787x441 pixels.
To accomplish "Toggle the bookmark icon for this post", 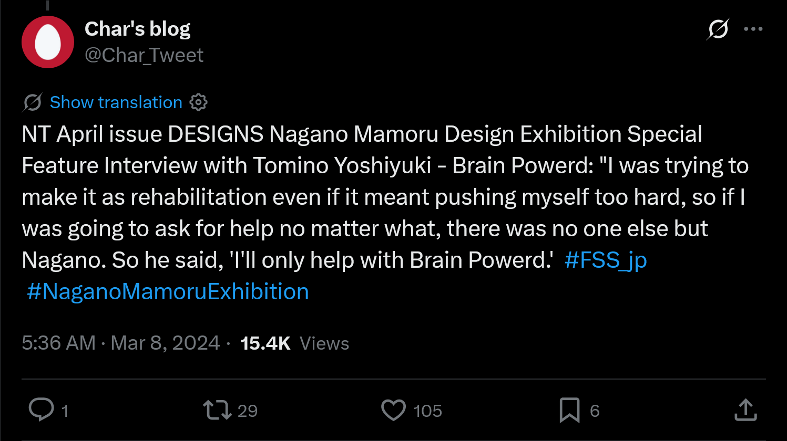I will click(x=569, y=410).
